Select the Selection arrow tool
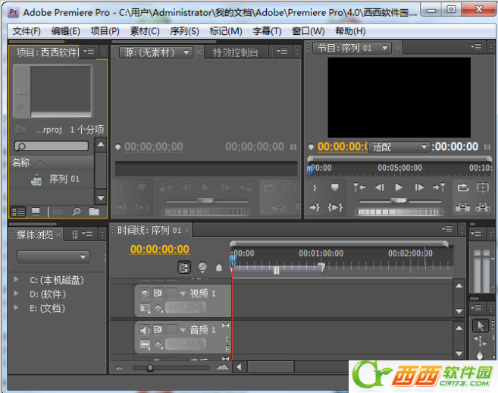Screen dimensions: 498x393 (x=480, y=326)
